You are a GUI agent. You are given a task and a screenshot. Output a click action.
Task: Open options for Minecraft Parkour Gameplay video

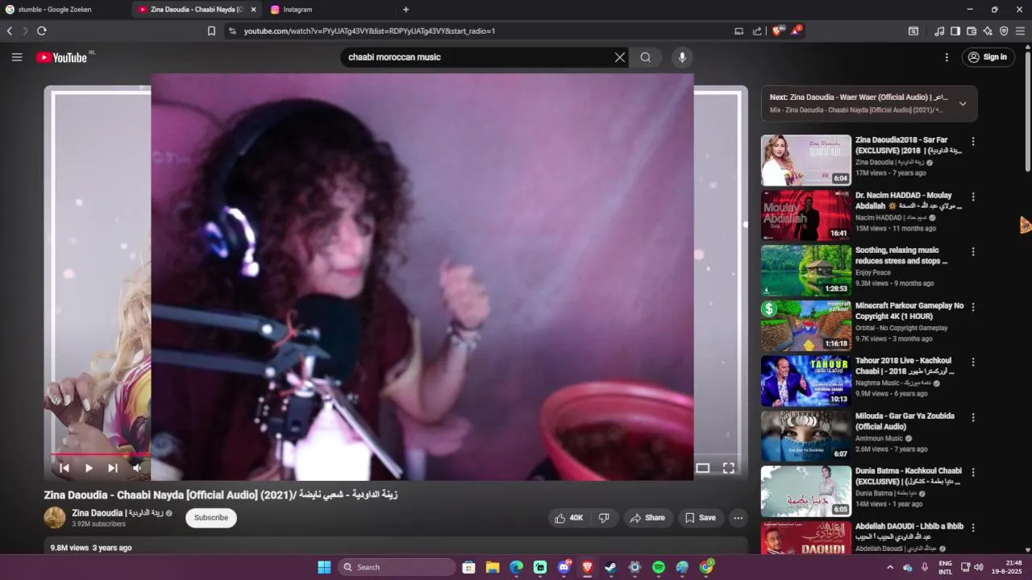coord(973,307)
